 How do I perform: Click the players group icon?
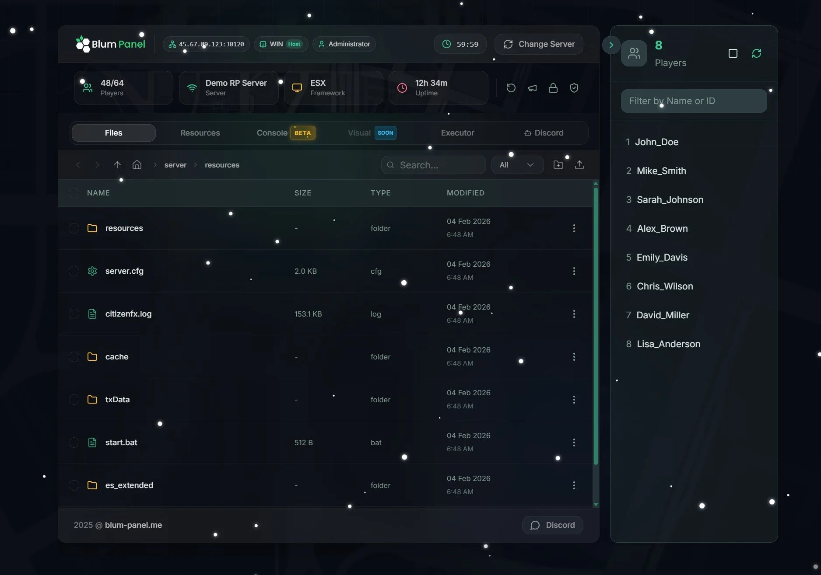[x=634, y=53]
